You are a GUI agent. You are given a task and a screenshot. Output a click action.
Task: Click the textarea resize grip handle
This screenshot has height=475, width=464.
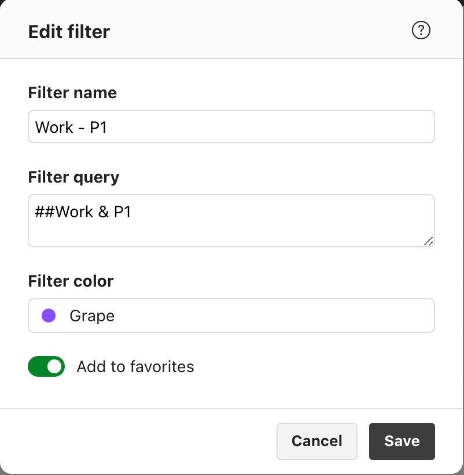(430, 242)
